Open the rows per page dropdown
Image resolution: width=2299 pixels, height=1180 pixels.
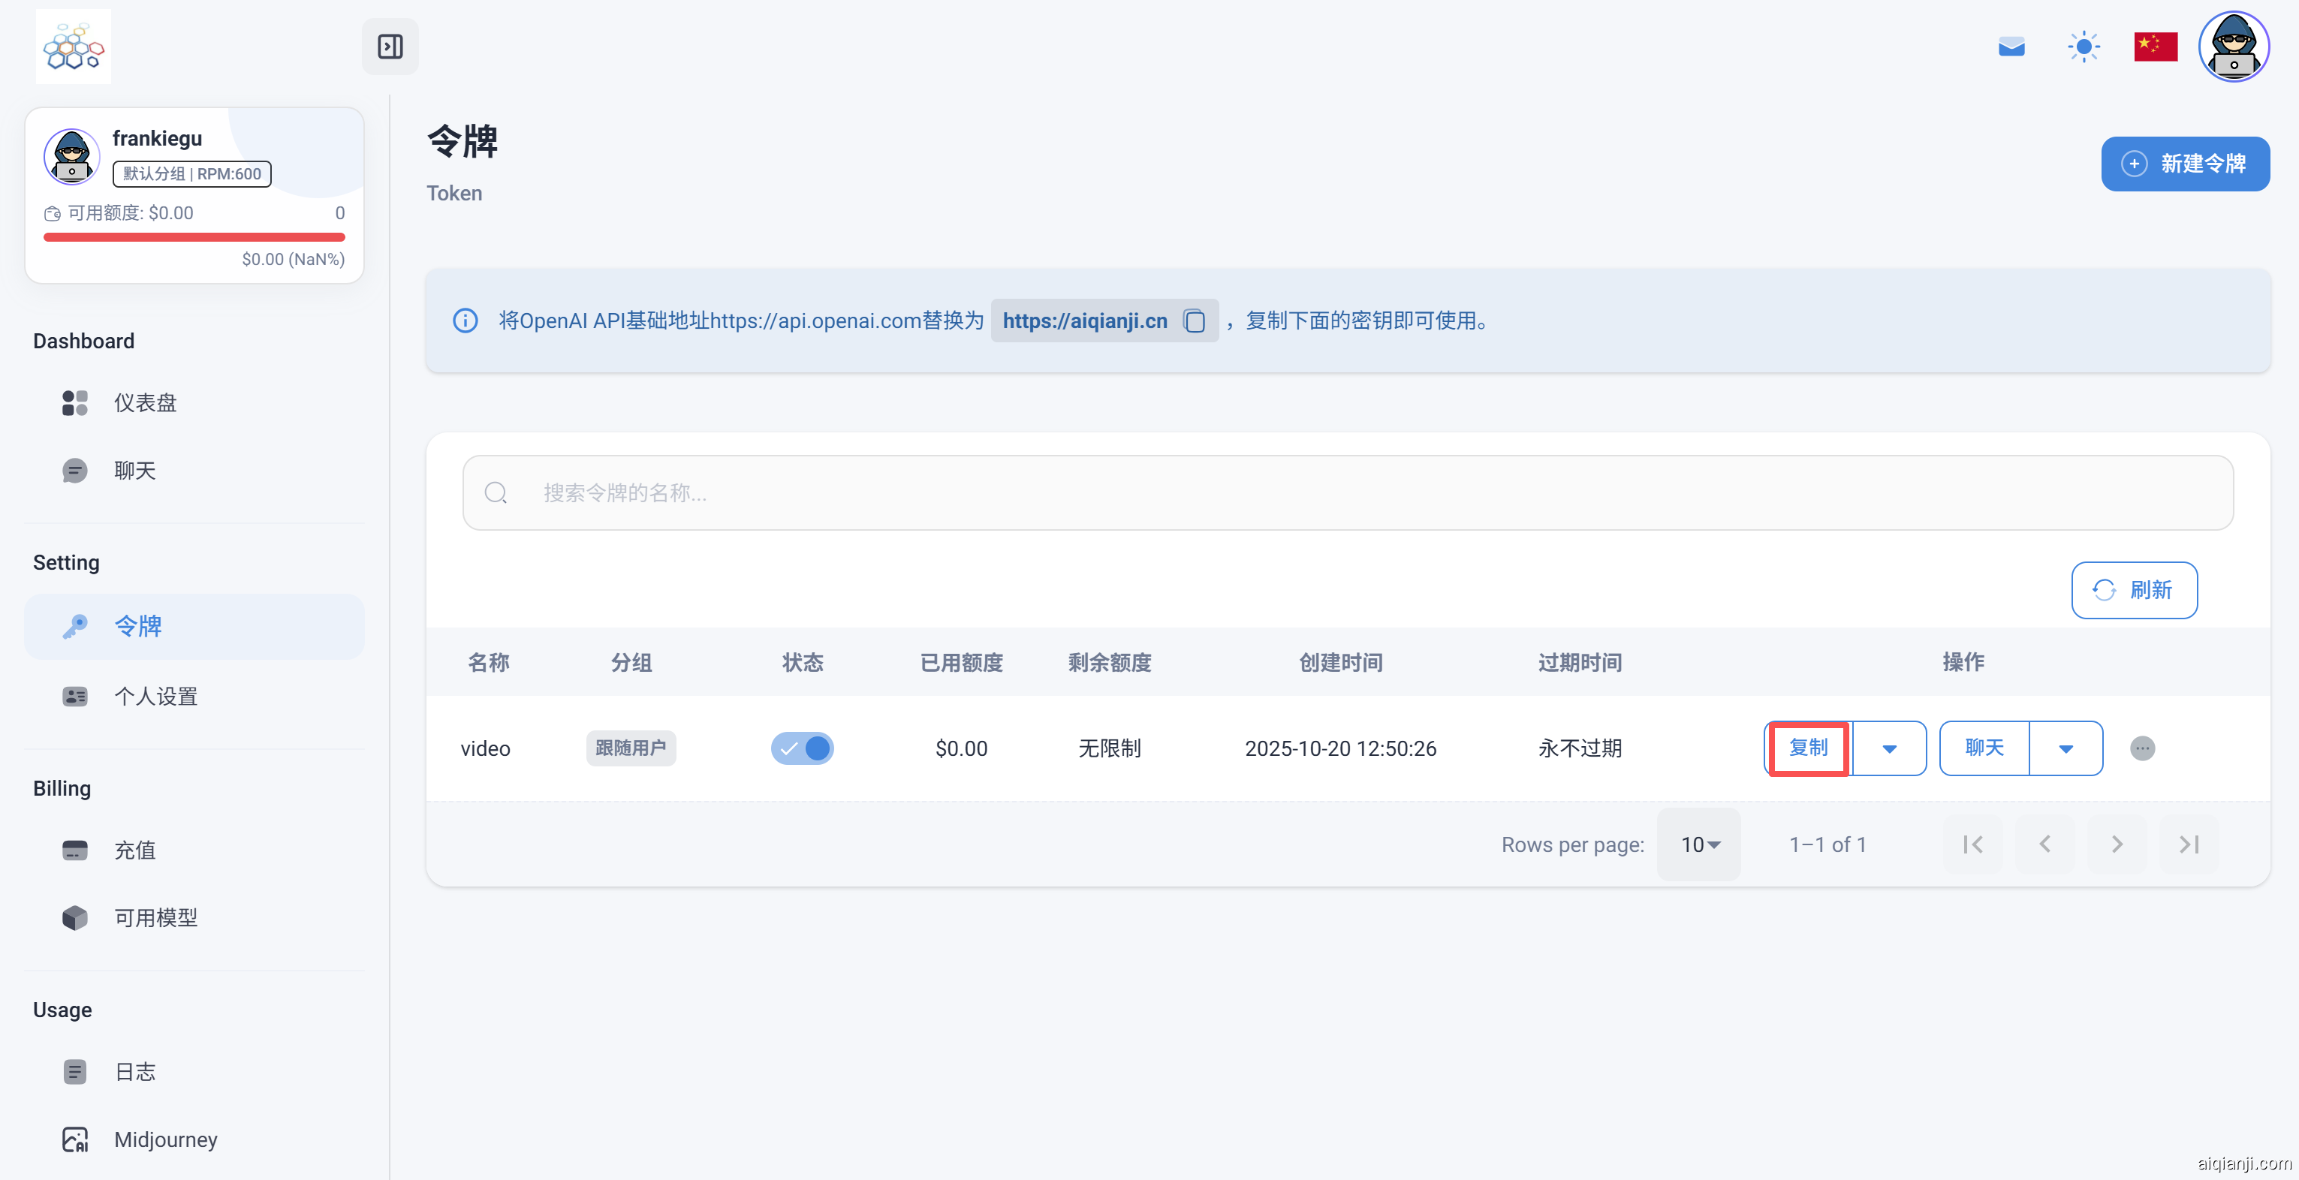coord(1698,844)
